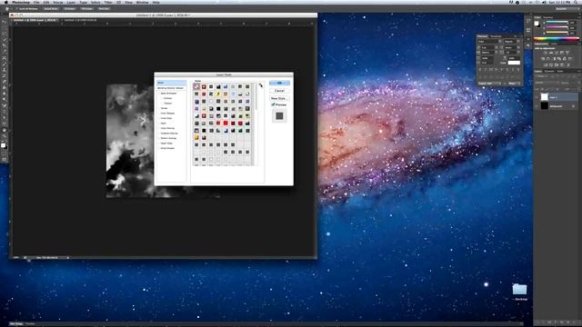Select Blending Options: Default row
The width and height of the screenshot is (582, 327).
point(171,88)
